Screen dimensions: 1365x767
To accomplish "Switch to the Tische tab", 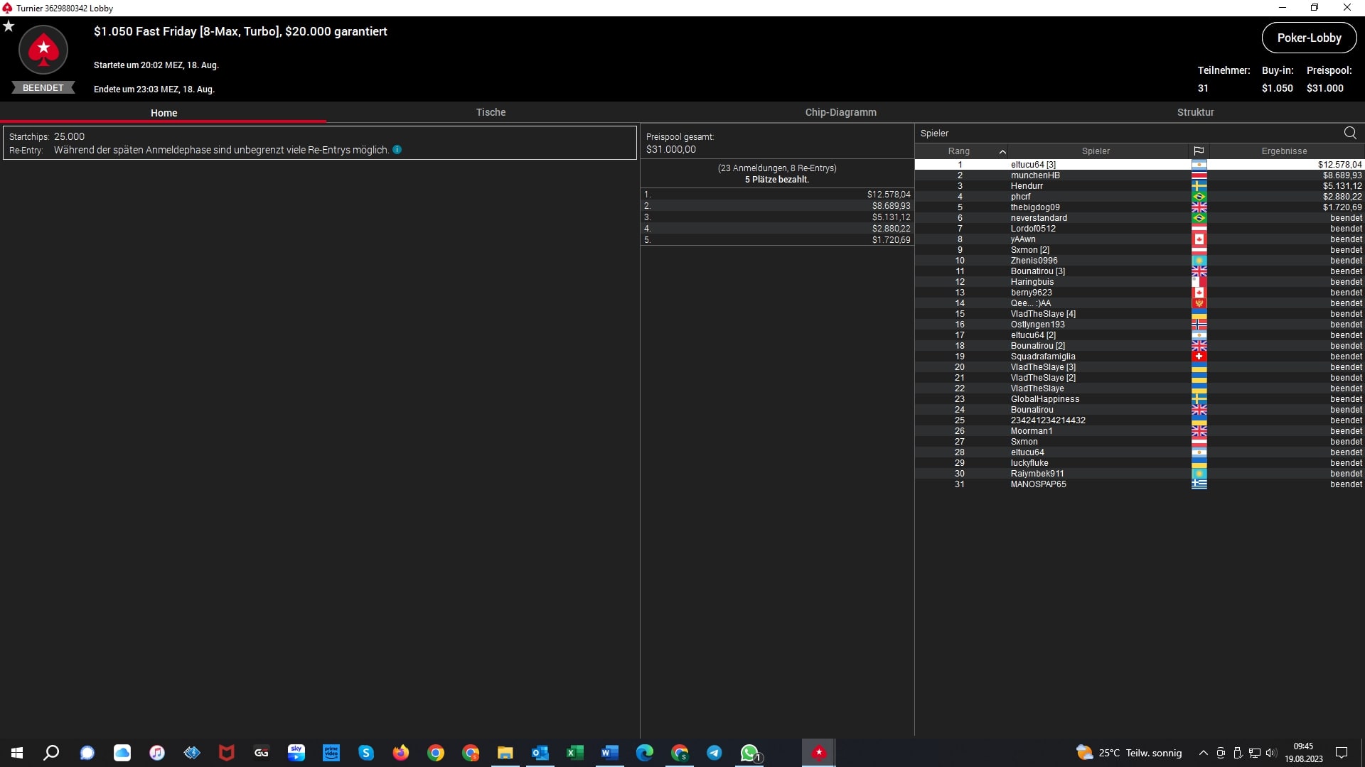I will click(x=491, y=112).
